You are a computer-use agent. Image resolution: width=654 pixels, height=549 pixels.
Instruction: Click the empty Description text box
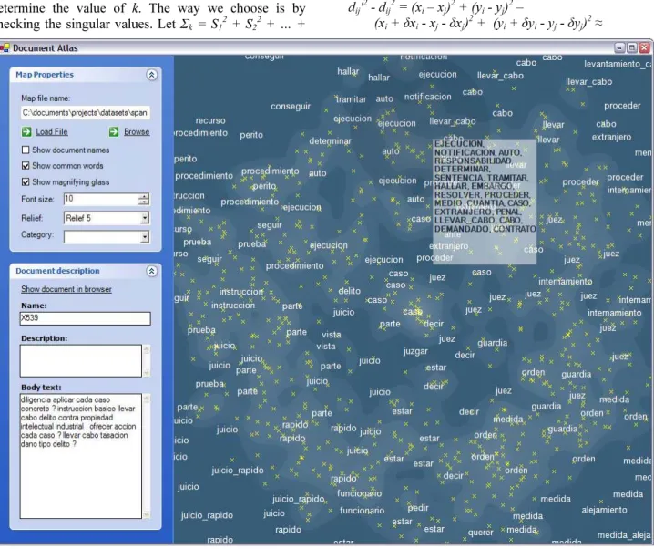(81, 361)
